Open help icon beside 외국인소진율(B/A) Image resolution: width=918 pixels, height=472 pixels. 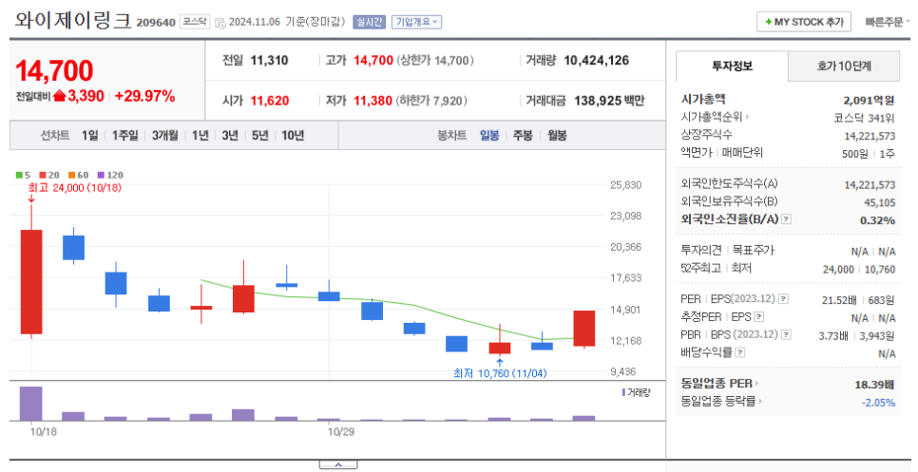point(786,219)
